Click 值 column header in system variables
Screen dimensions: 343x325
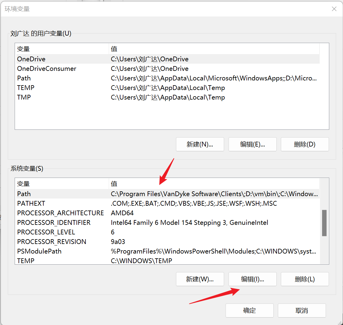214,184
